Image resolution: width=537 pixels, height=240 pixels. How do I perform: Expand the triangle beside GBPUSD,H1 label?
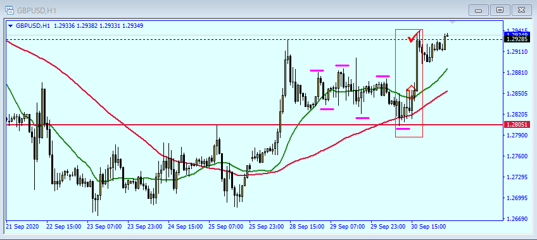tap(11, 26)
